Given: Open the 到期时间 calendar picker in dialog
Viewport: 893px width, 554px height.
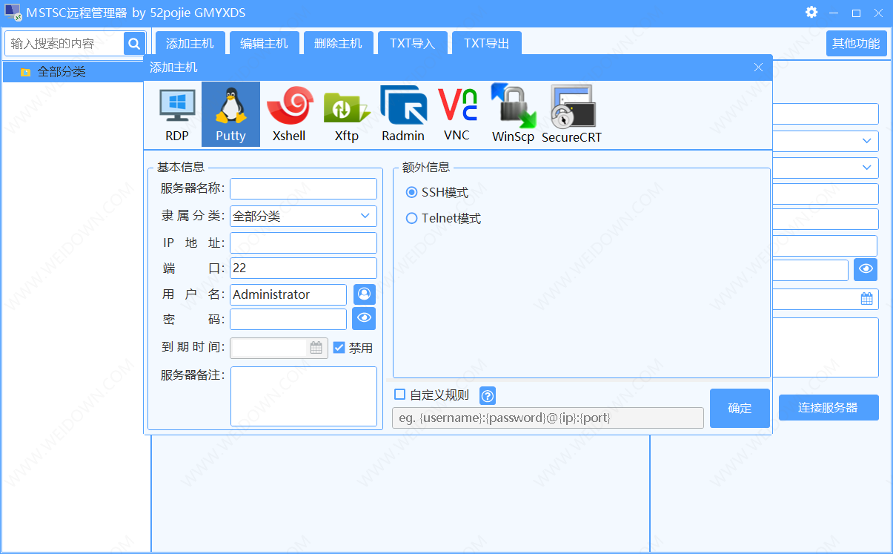Looking at the screenshot, I should [316, 348].
